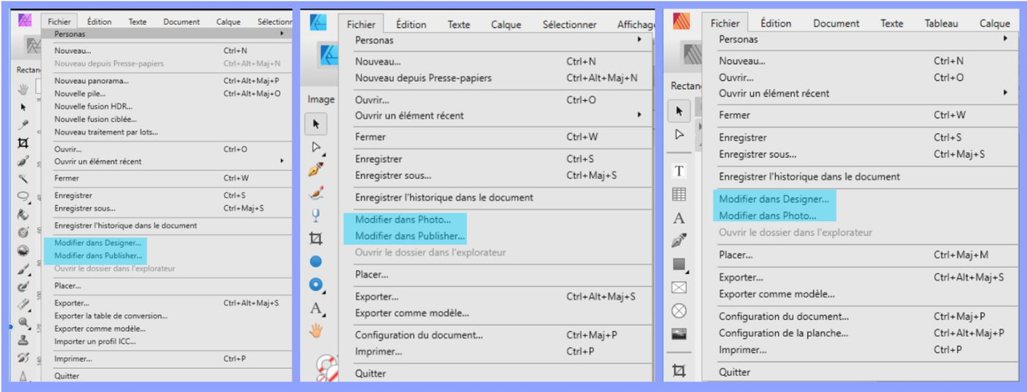Image resolution: width=1027 pixels, height=392 pixels.
Task: Select the Node tool in the right Publisher window
Action: [x=679, y=134]
